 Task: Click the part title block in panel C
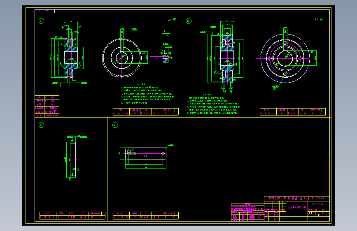point(72,215)
